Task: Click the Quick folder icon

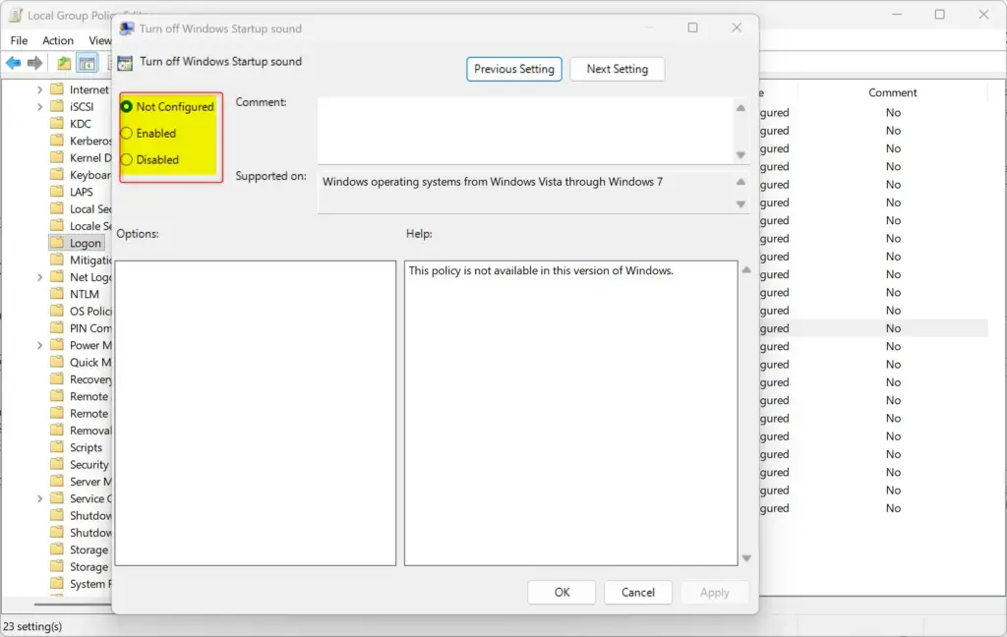Action: click(x=57, y=362)
